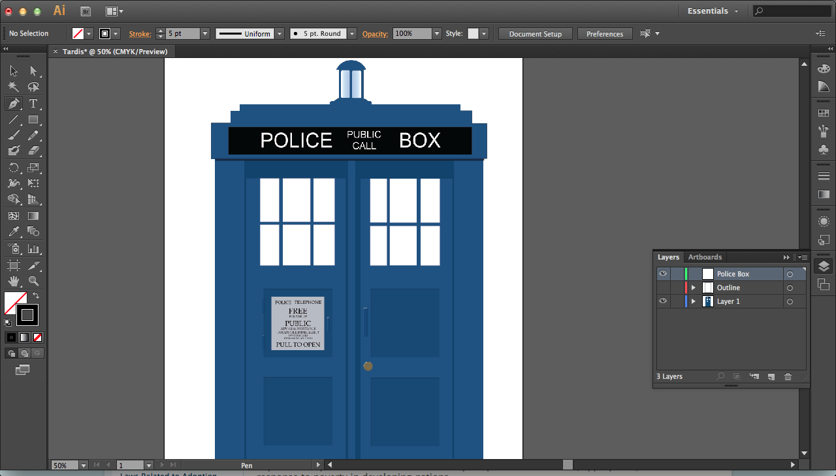This screenshot has height=476, width=836.
Task: Pick the Eyedropper tool
Action: tap(14, 231)
